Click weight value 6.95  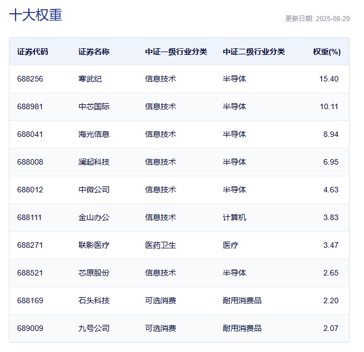331,162
